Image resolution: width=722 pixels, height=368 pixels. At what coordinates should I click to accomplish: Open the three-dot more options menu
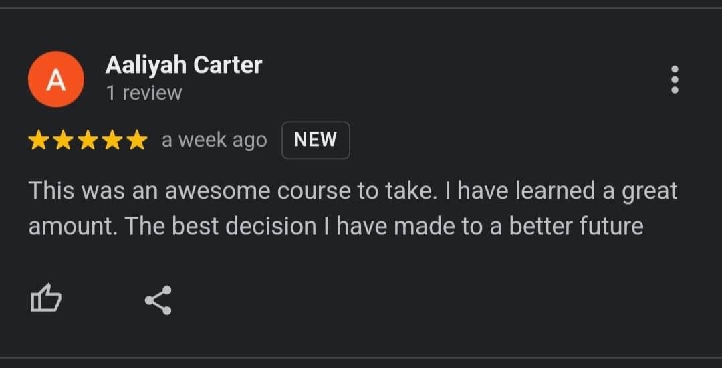[x=675, y=79]
